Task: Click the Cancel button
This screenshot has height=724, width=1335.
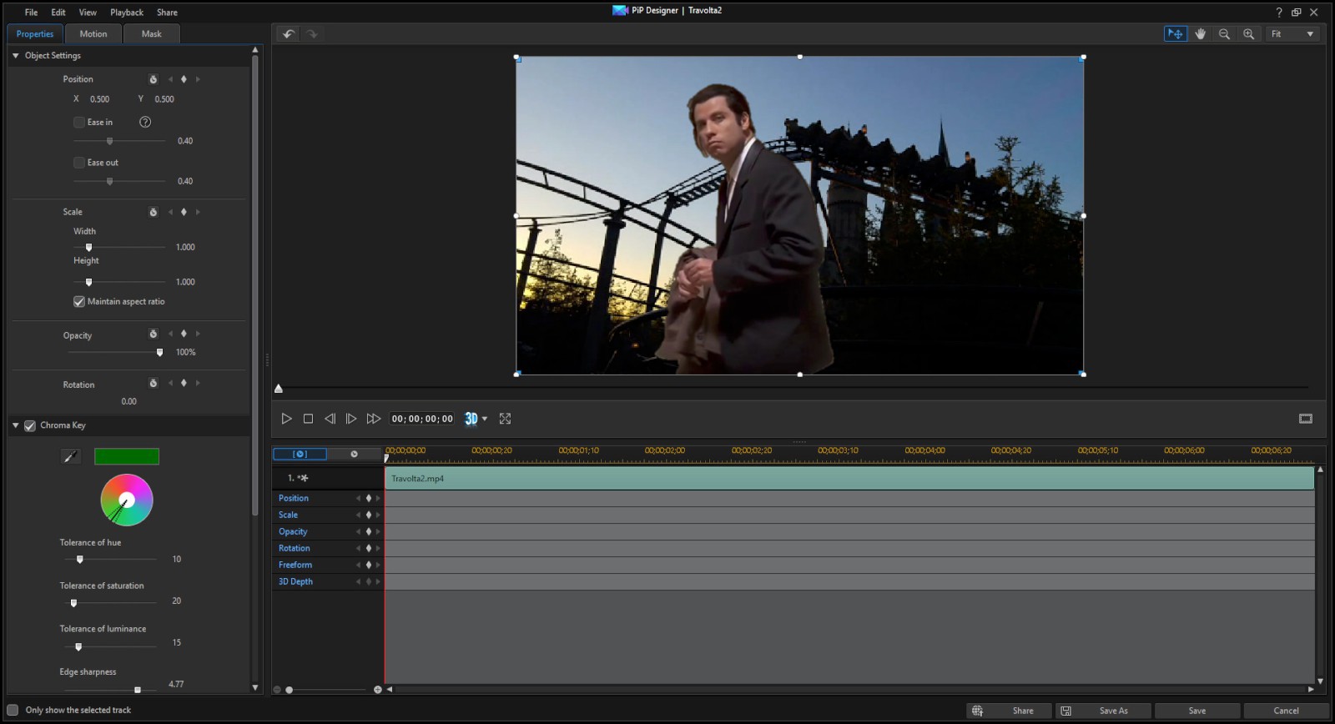Action: click(x=1286, y=711)
